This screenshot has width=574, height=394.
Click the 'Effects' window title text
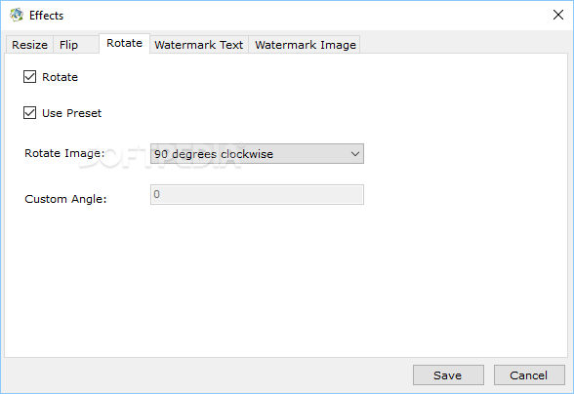coord(46,16)
